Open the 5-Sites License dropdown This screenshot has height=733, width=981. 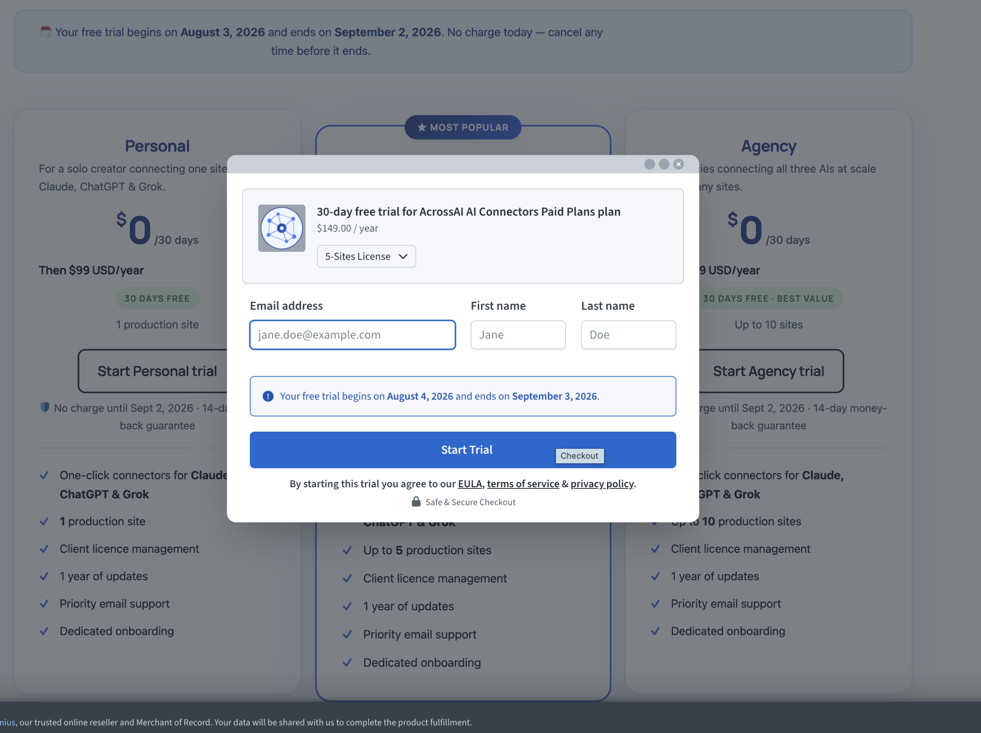click(x=366, y=256)
